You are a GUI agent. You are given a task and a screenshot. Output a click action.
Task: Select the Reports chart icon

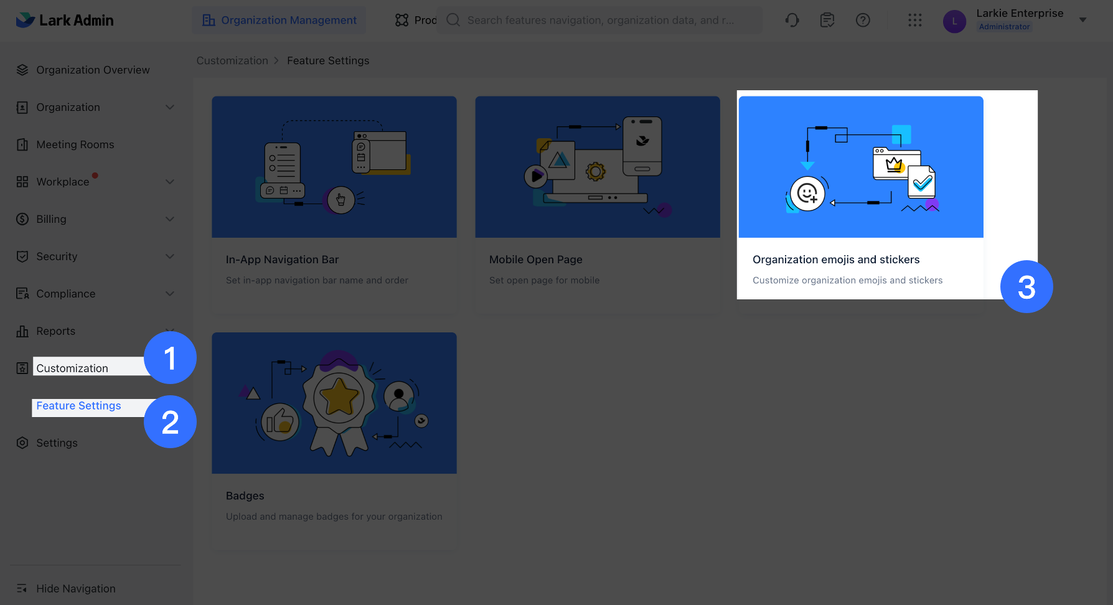[x=22, y=331]
